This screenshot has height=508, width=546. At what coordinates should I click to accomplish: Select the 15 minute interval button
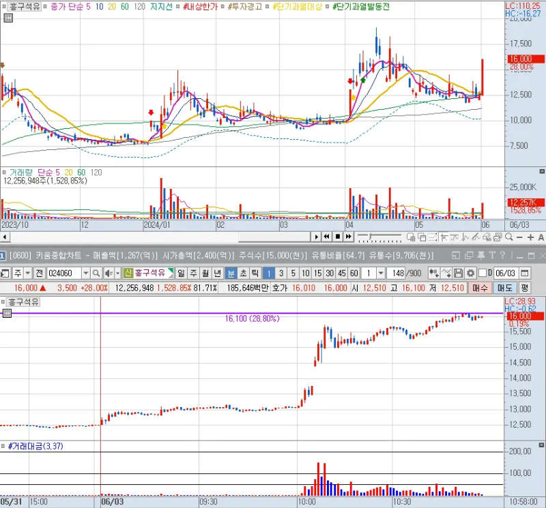click(317, 273)
